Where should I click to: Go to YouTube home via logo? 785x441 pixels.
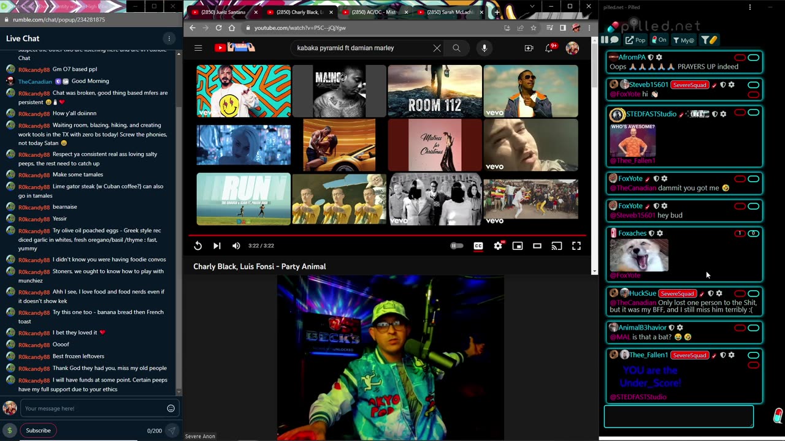pos(234,48)
